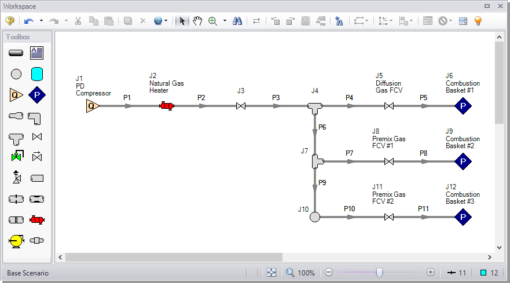Click the help question mark icon
510x283 pixels.
tap(10, 21)
